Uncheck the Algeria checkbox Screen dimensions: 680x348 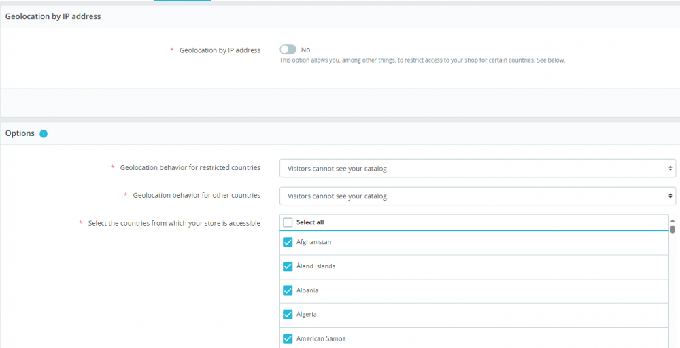[288, 314]
